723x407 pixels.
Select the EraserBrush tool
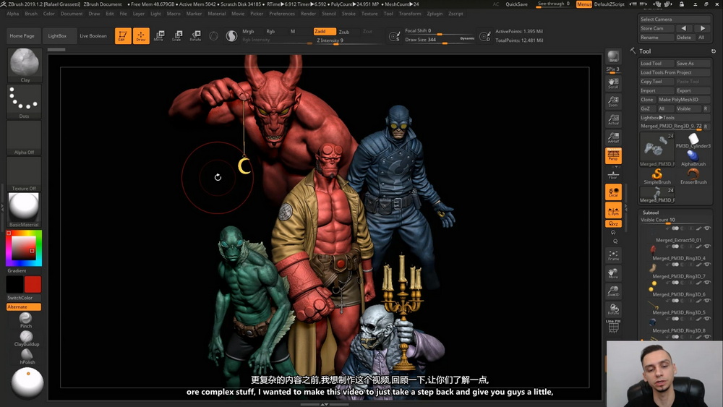coord(693,176)
